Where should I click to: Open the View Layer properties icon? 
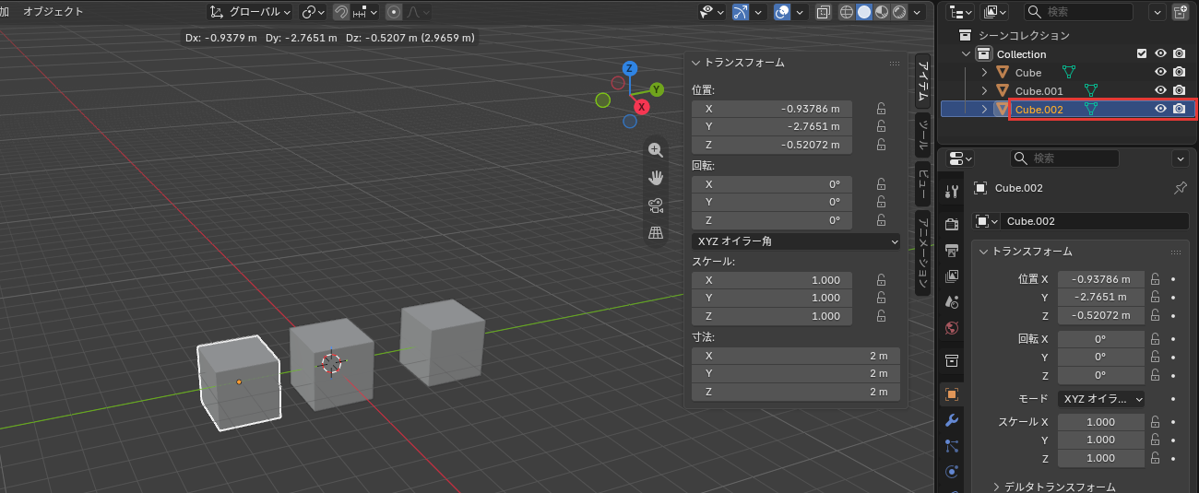[x=952, y=276]
